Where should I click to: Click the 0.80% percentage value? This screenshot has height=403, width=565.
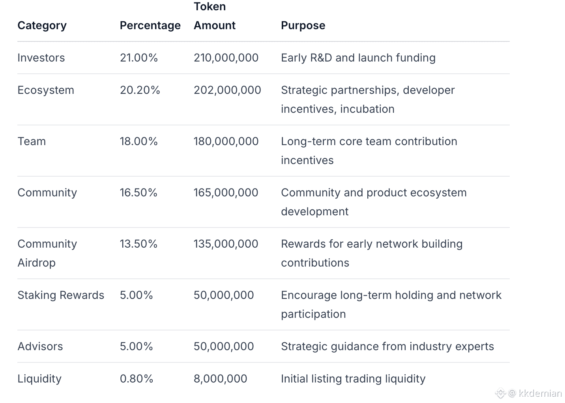137,379
